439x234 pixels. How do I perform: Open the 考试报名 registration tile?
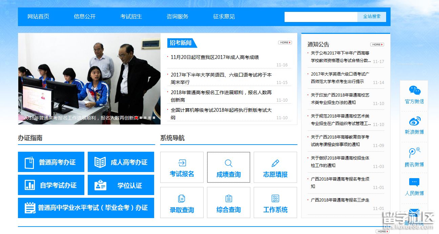(x=182, y=167)
